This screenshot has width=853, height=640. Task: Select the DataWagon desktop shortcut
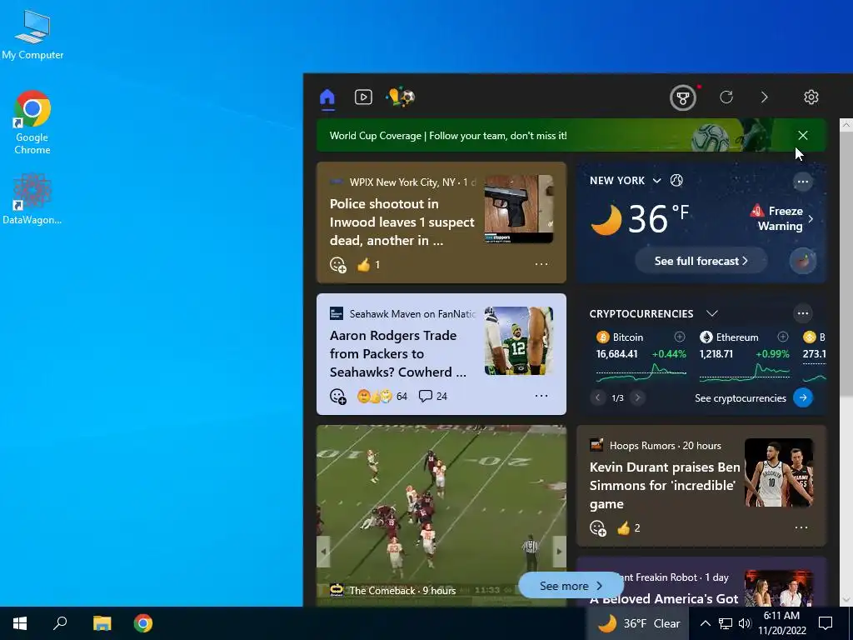point(32,198)
